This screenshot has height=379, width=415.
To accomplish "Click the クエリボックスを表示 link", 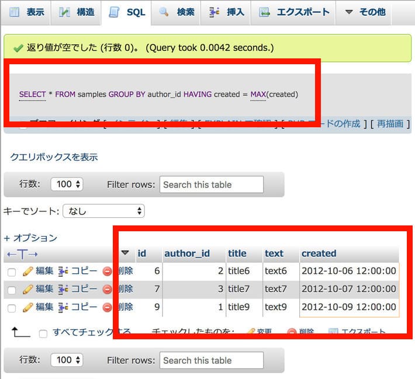I will coord(54,157).
